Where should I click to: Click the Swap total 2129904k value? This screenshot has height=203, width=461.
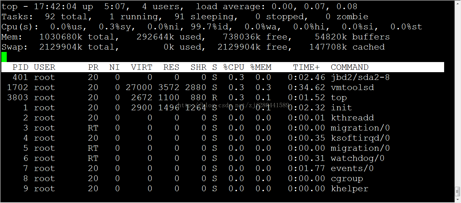pos(61,47)
